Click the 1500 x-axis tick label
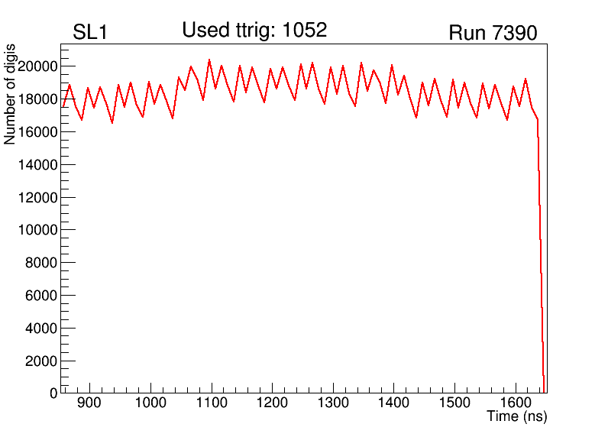Screen dimensions: 608x437 pyautogui.click(x=454, y=403)
